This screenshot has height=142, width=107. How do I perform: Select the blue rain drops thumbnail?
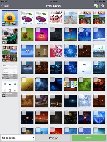pyautogui.click(x=85, y=34)
